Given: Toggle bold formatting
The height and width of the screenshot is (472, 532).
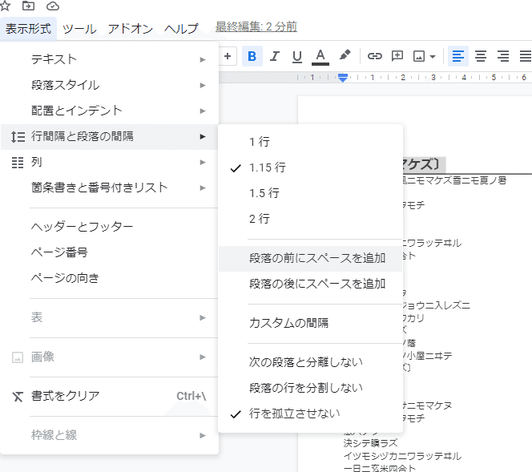Looking at the screenshot, I should coord(252,56).
